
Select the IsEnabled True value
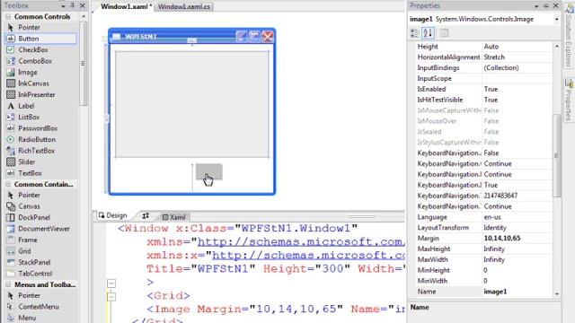pos(517,89)
